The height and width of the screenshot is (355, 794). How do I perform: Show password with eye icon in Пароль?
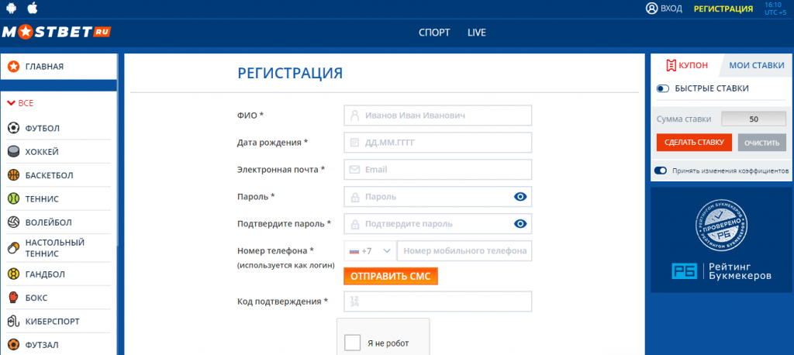pyautogui.click(x=520, y=197)
